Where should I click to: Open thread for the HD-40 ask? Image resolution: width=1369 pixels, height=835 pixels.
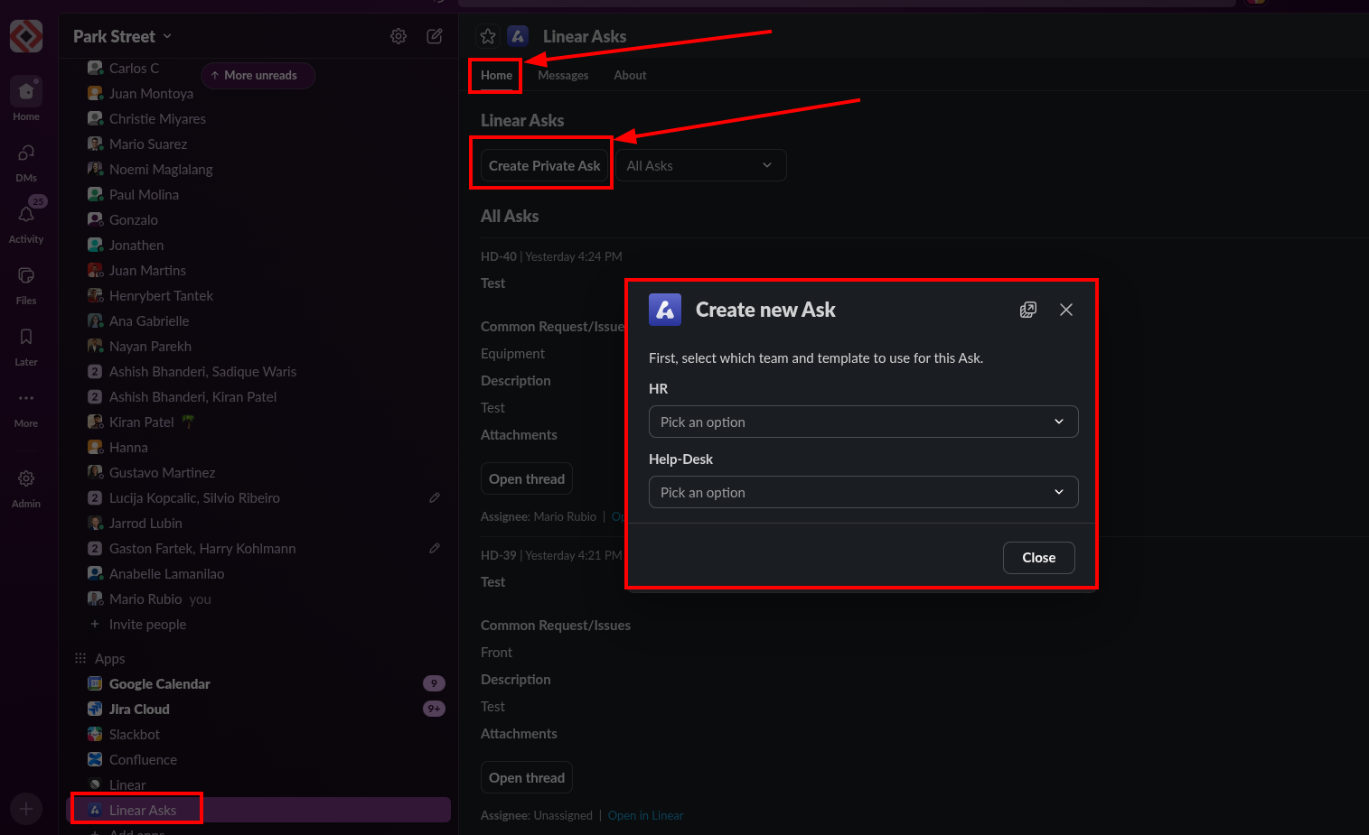click(x=527, y=478)
